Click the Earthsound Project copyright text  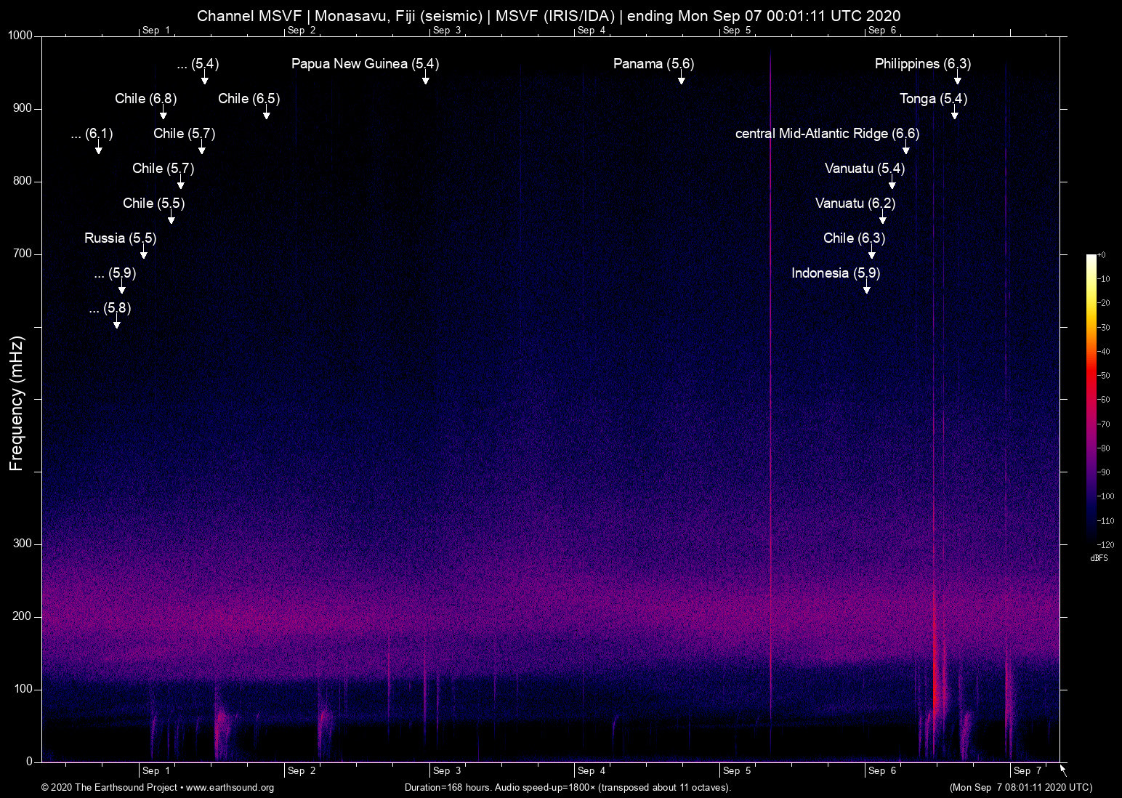pos(109,788)
